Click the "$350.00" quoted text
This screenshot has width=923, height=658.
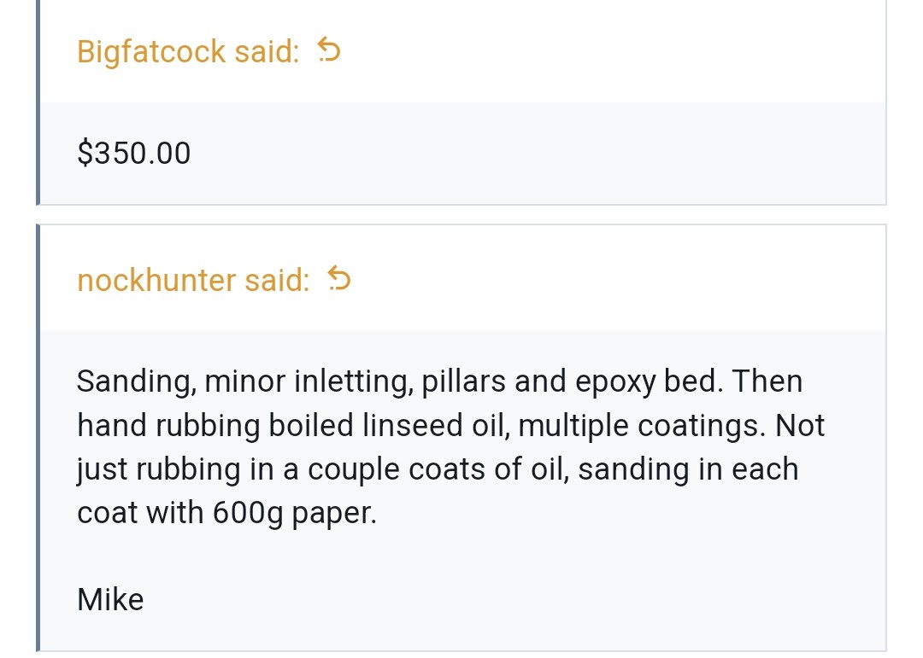tap(134, 154)
